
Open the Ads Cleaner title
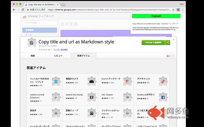(107, 95)
